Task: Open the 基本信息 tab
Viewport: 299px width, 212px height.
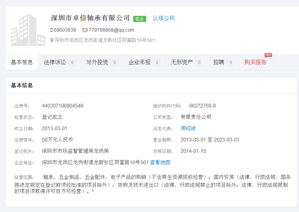Action: coord(22,62)
